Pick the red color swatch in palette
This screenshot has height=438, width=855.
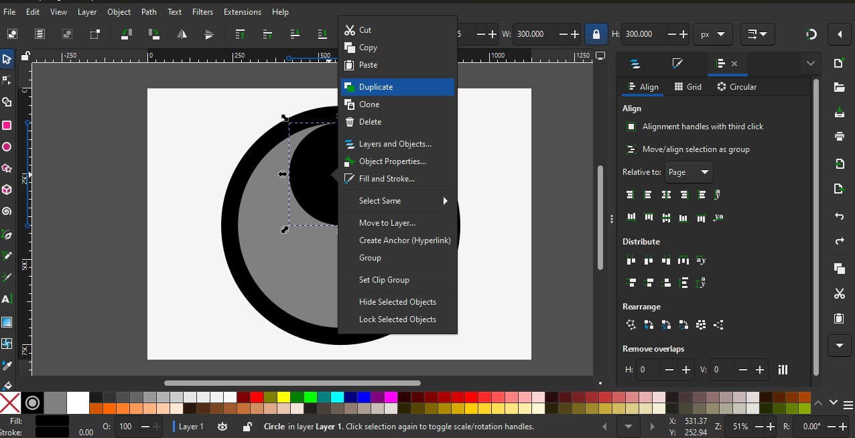coord(257,397)
